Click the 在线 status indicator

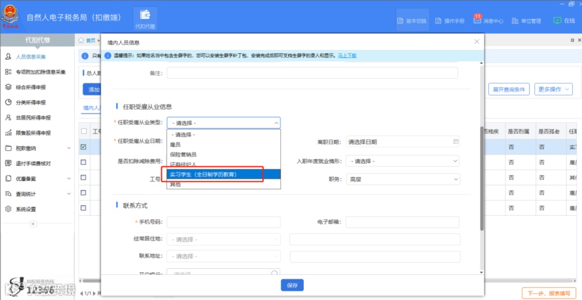(x=564, y=21)
